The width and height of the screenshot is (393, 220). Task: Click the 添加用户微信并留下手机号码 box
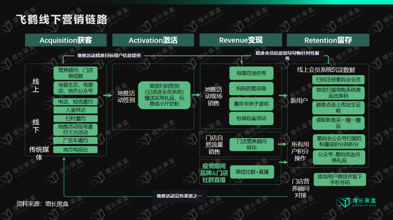pyautogui.click(x=339, y=179)
